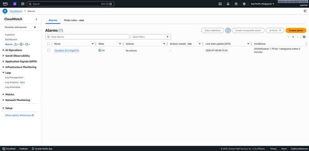
Task: Open the services grid menu icon
Action: (23, 4)
